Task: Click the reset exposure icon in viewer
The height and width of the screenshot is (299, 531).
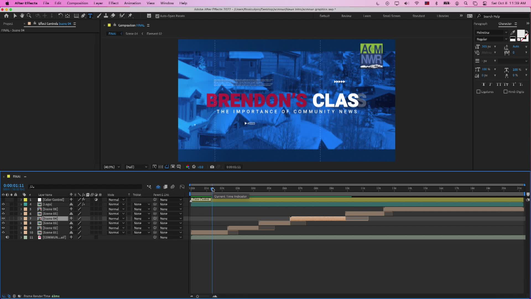Action: tap(194, 167)
